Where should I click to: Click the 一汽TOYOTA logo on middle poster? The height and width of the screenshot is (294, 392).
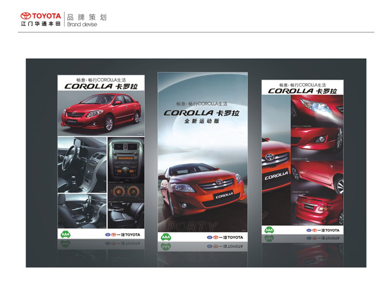(x=225, y=237)
